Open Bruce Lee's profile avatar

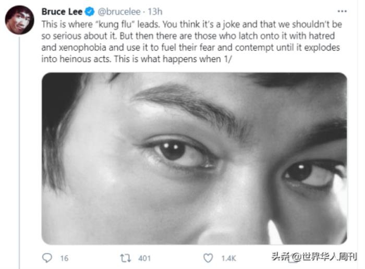coord(19,20)
